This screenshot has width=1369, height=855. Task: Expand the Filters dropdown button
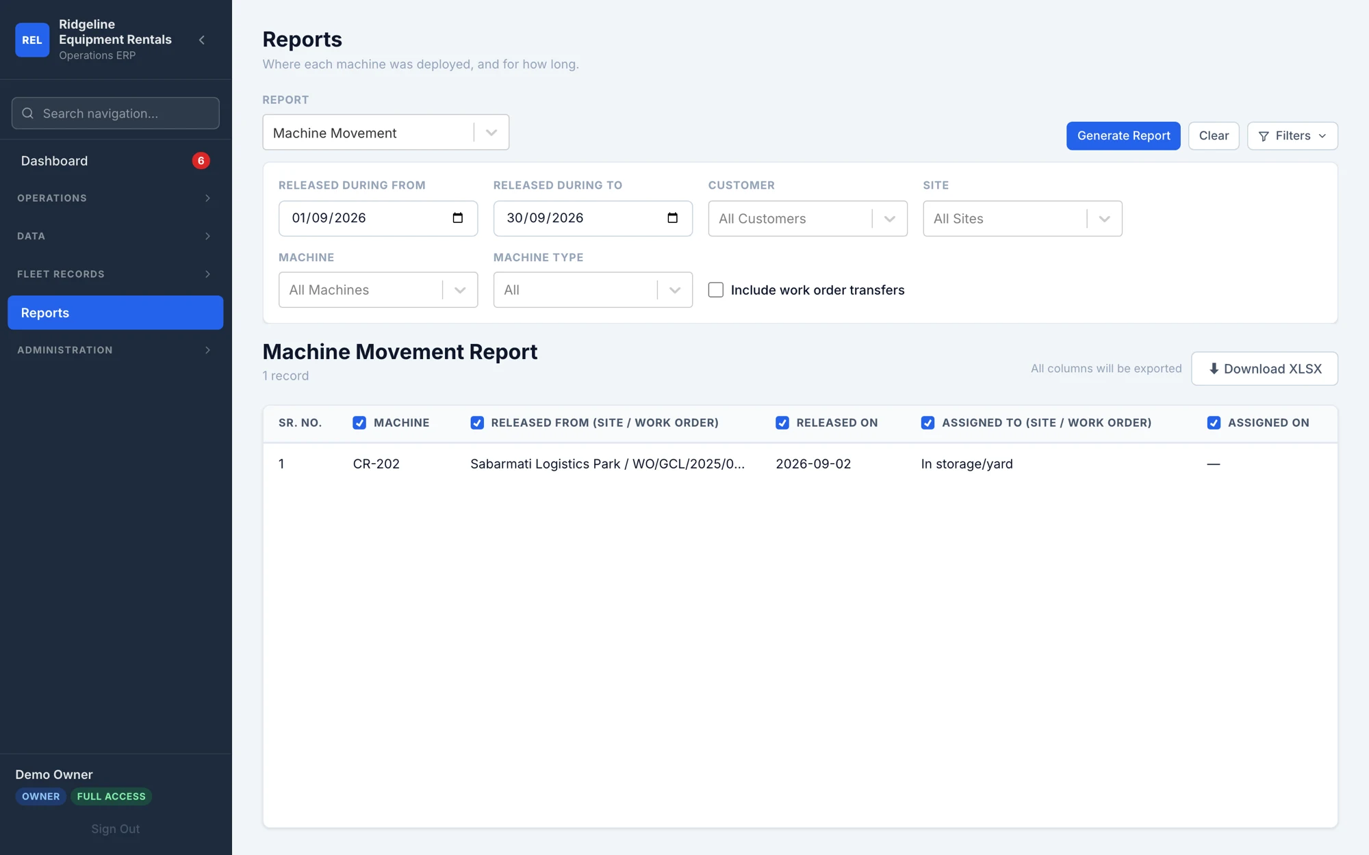click(x=1292, y=136)
